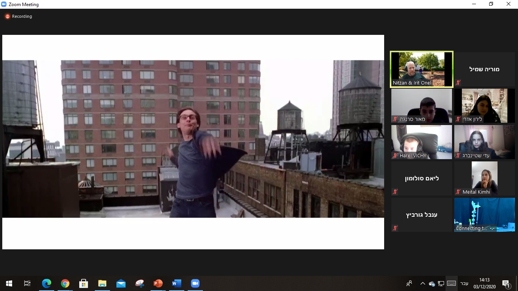The image size is (518, 291).
Task: Switch to Google Chrome on the taskbar
Action: (65, 283)
